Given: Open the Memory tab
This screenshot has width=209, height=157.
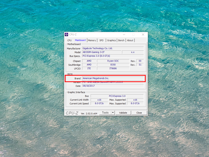Looking at the screenshot, I should [92, 40].
